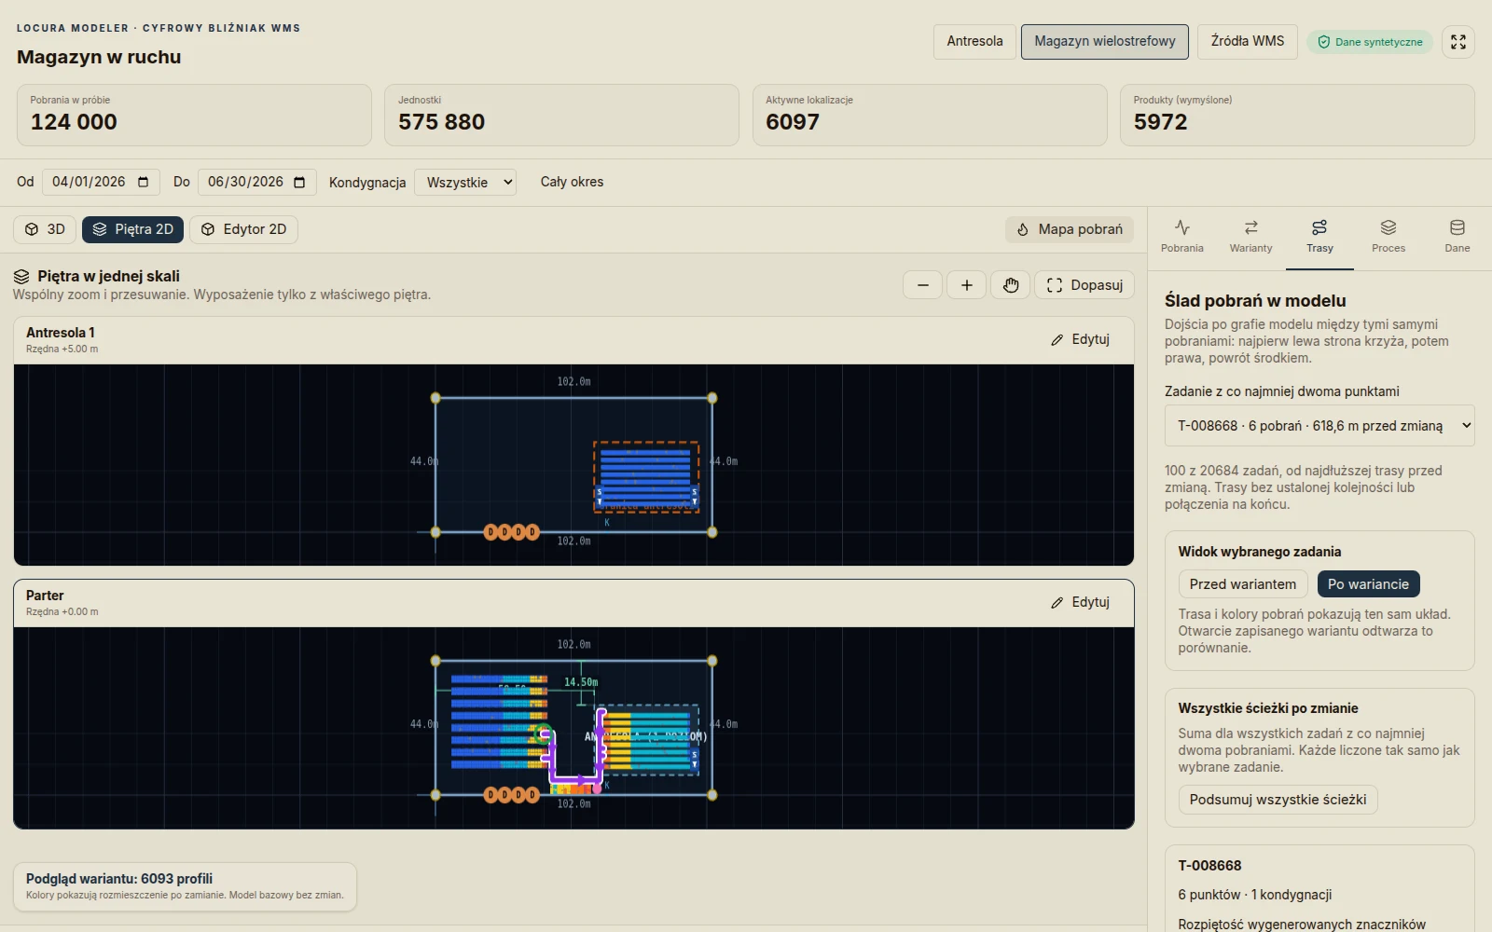1492x932 pixels.
Task: Click the top-left corner node of Antresola 1 outline
Action: (x=435, y=398)
